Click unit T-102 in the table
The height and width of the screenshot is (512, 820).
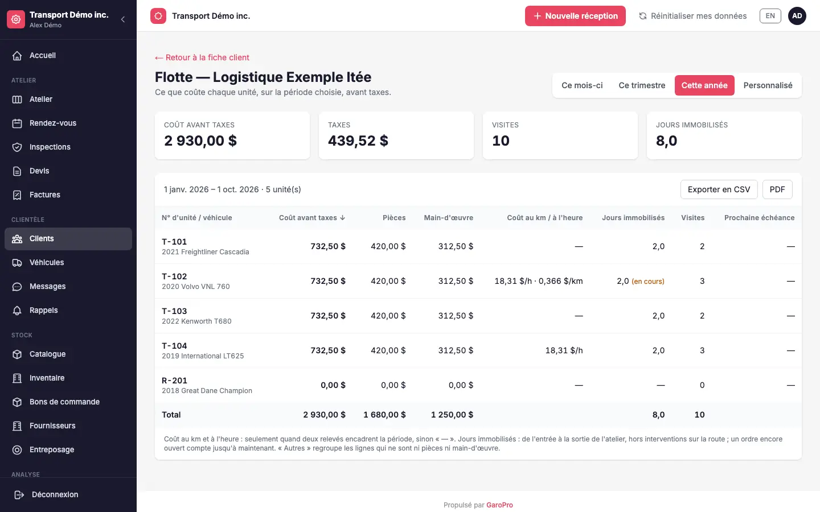point(174,276)
